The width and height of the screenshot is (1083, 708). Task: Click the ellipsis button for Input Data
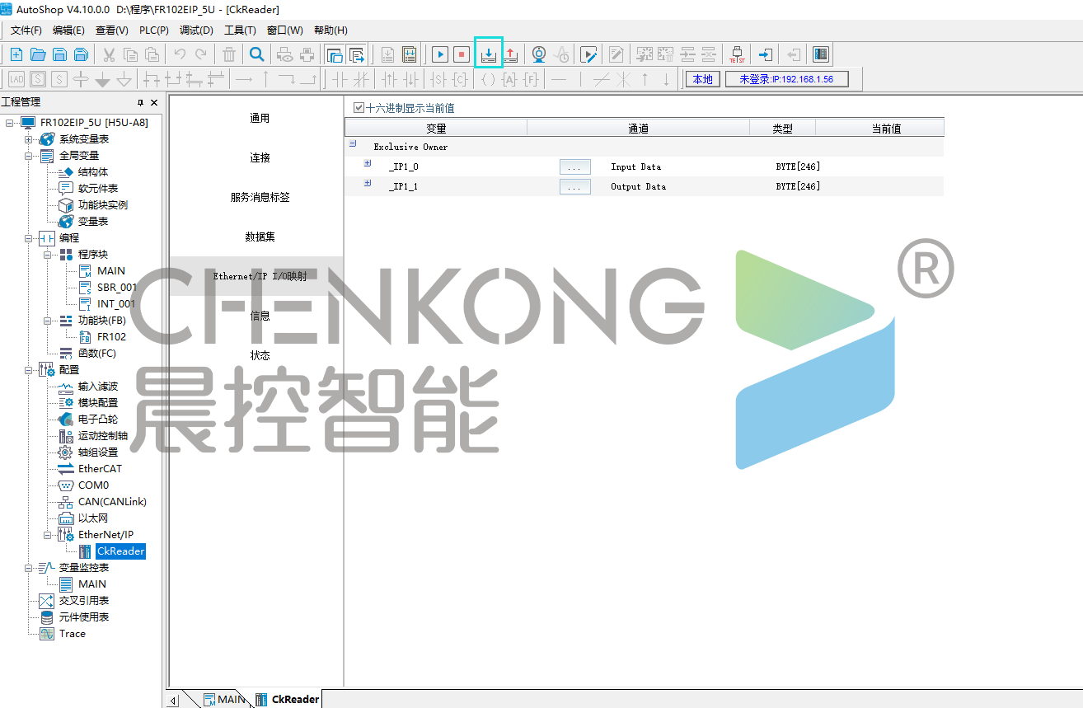pyautogui.click(x=574, y=166)
